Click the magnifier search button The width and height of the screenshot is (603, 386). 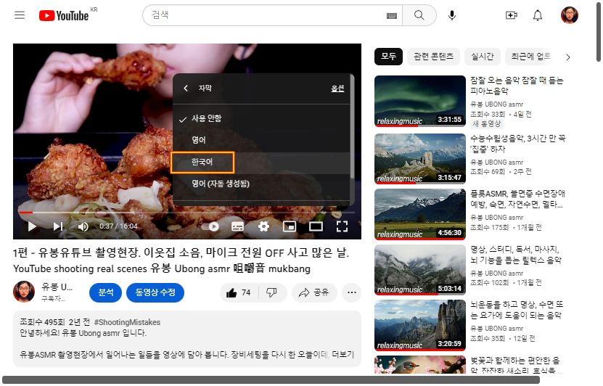pos(419,15)
